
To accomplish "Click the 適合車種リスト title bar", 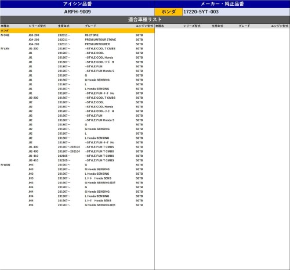I will pyautogui.click(x=145, y=20).
